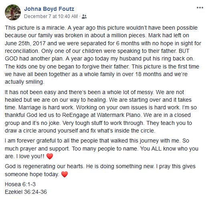
Task: Click the "June 25th, 2017" date text
Action: pos(25,43)
